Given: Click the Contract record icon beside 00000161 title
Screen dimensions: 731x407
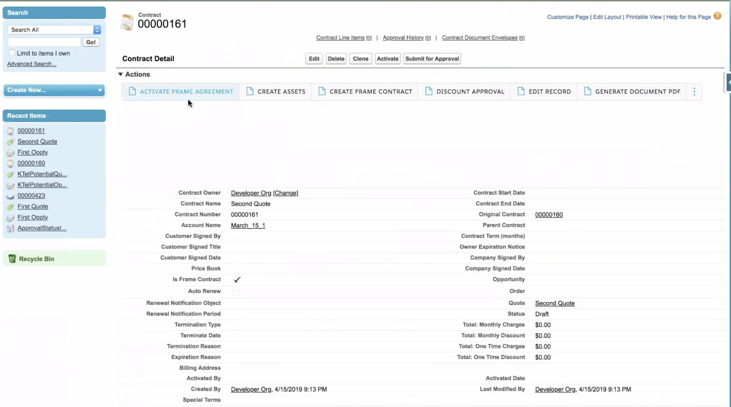Looking at the screenshot, I should point(127,22).
